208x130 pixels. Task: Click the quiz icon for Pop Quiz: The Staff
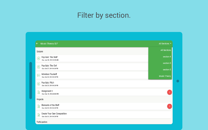click(38, 58)
